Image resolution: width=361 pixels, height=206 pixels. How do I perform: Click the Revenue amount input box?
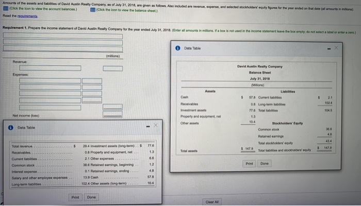113,68
